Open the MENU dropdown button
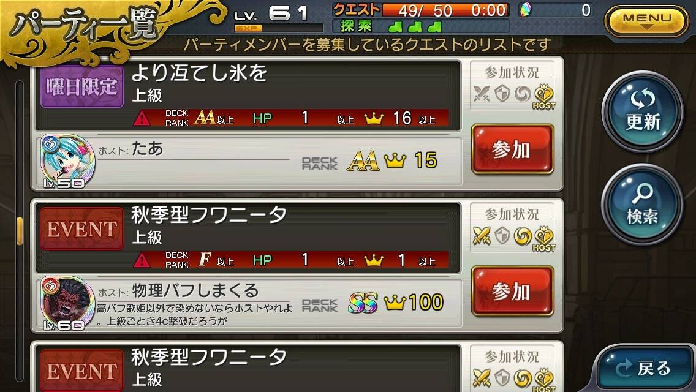Image resolution: width=696 pixels, height=392 pixels. (647, 20)
